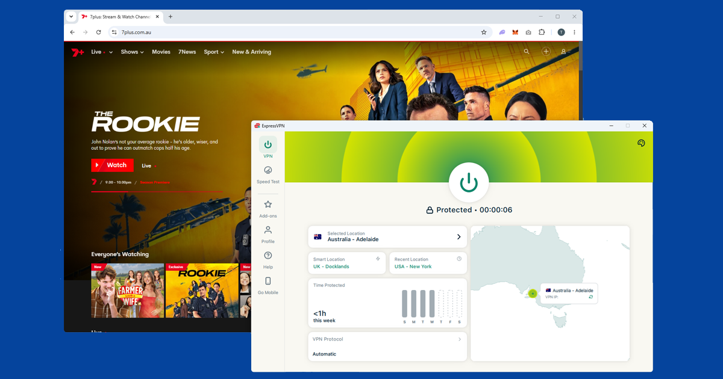The image size is (723, 379).
Task: Reload the 7plus page
Action: 99,32
